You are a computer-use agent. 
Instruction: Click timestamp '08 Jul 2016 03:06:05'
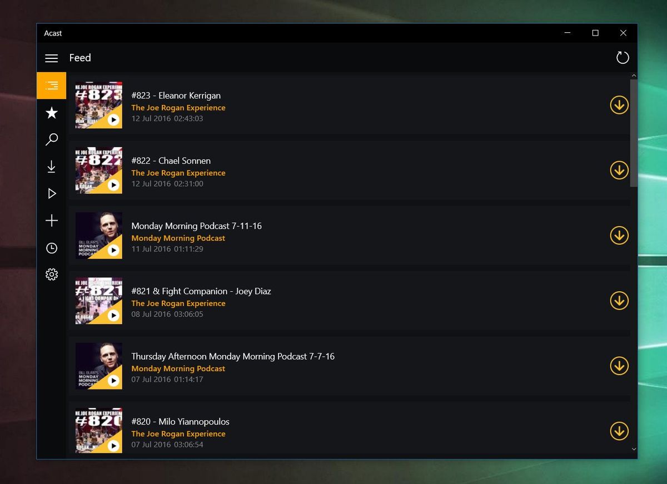(x=167, y=314)
